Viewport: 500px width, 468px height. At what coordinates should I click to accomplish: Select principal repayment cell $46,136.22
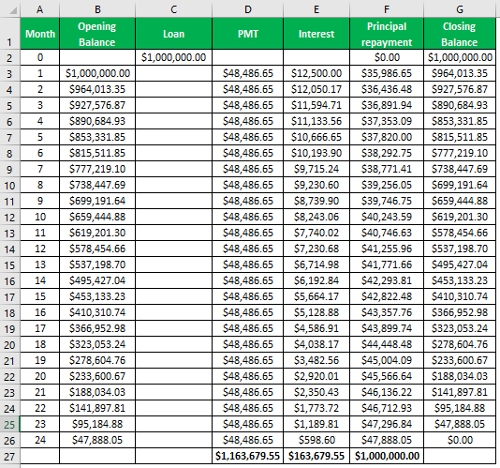tap(387, 392)
